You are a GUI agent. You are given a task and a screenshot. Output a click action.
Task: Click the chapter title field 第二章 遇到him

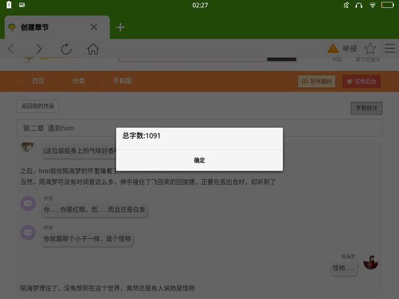[199, 128]
